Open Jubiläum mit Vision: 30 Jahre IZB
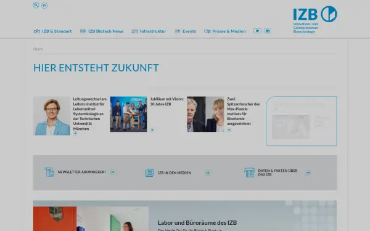370x231 pixels. 167,102
